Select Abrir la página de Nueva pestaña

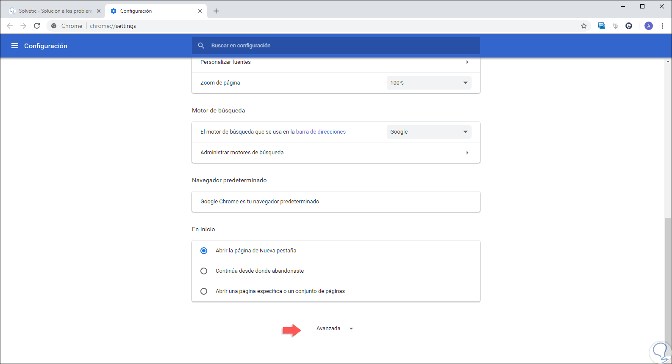[204, 251]
